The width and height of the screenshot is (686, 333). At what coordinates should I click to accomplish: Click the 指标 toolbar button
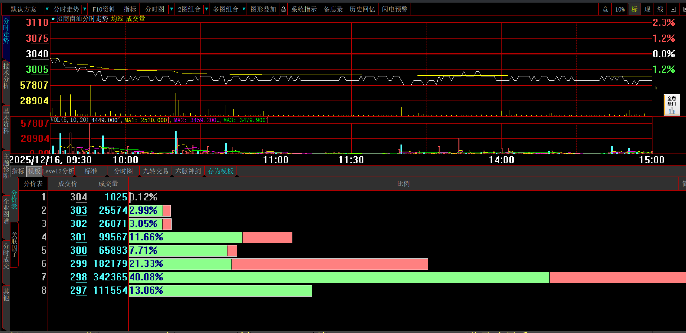pyautogui.click(x=130, y=9)
